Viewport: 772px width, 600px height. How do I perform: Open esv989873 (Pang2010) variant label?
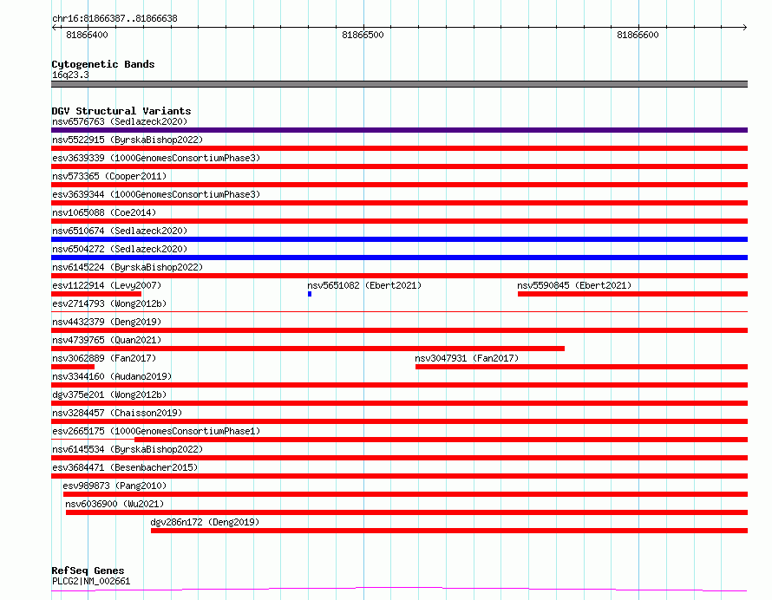point(114,486)
